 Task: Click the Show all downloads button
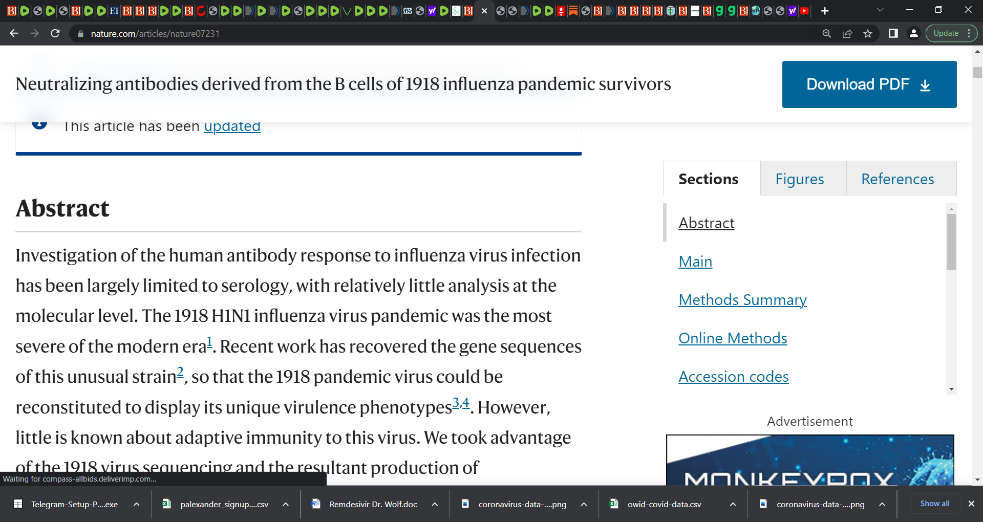pyautogui.click(x=935, y=504)
